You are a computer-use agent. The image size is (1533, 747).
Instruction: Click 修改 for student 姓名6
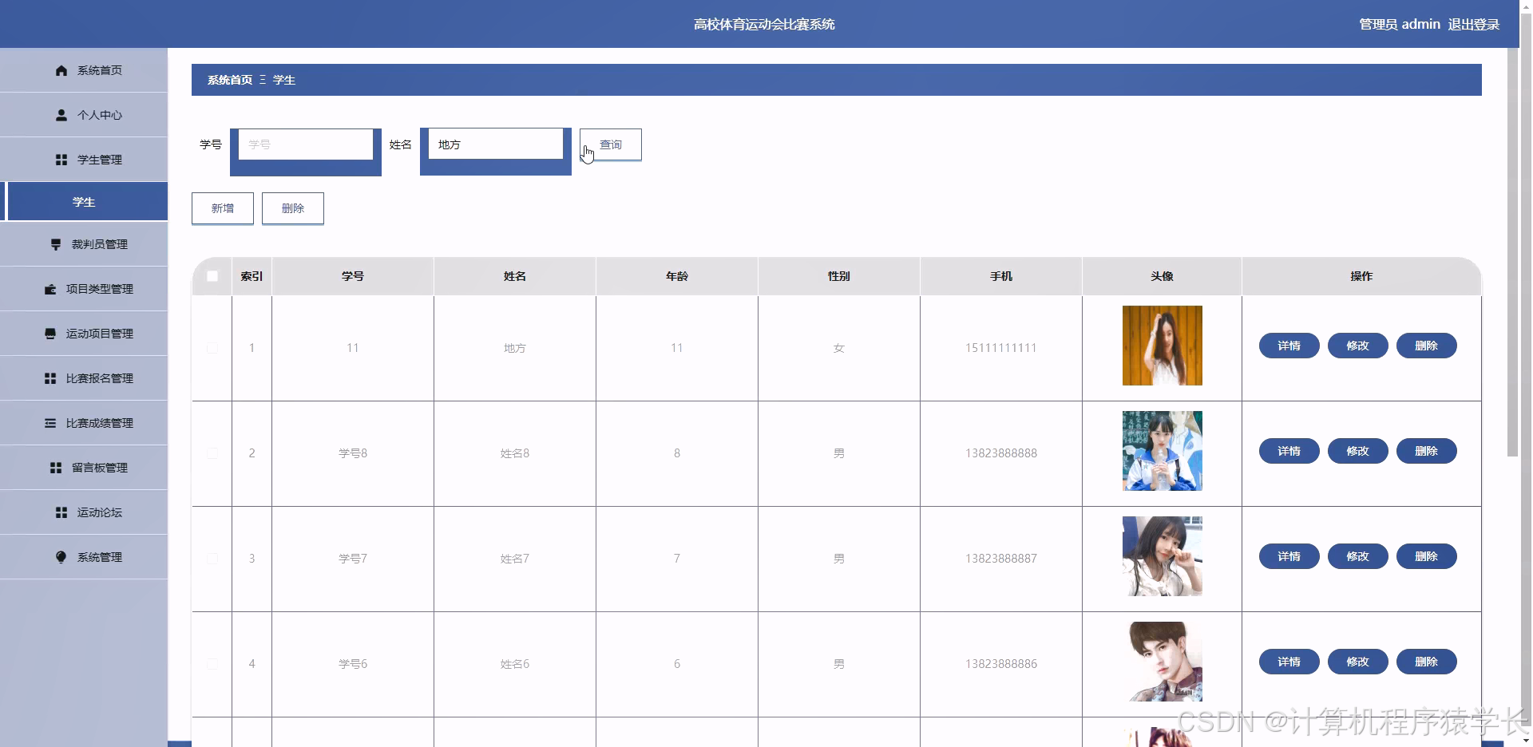point(1358,662)
